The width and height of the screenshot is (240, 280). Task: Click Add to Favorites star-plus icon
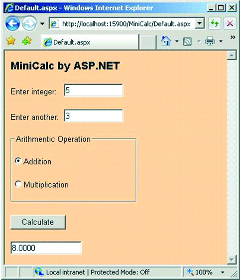click(x=27, y=41)
